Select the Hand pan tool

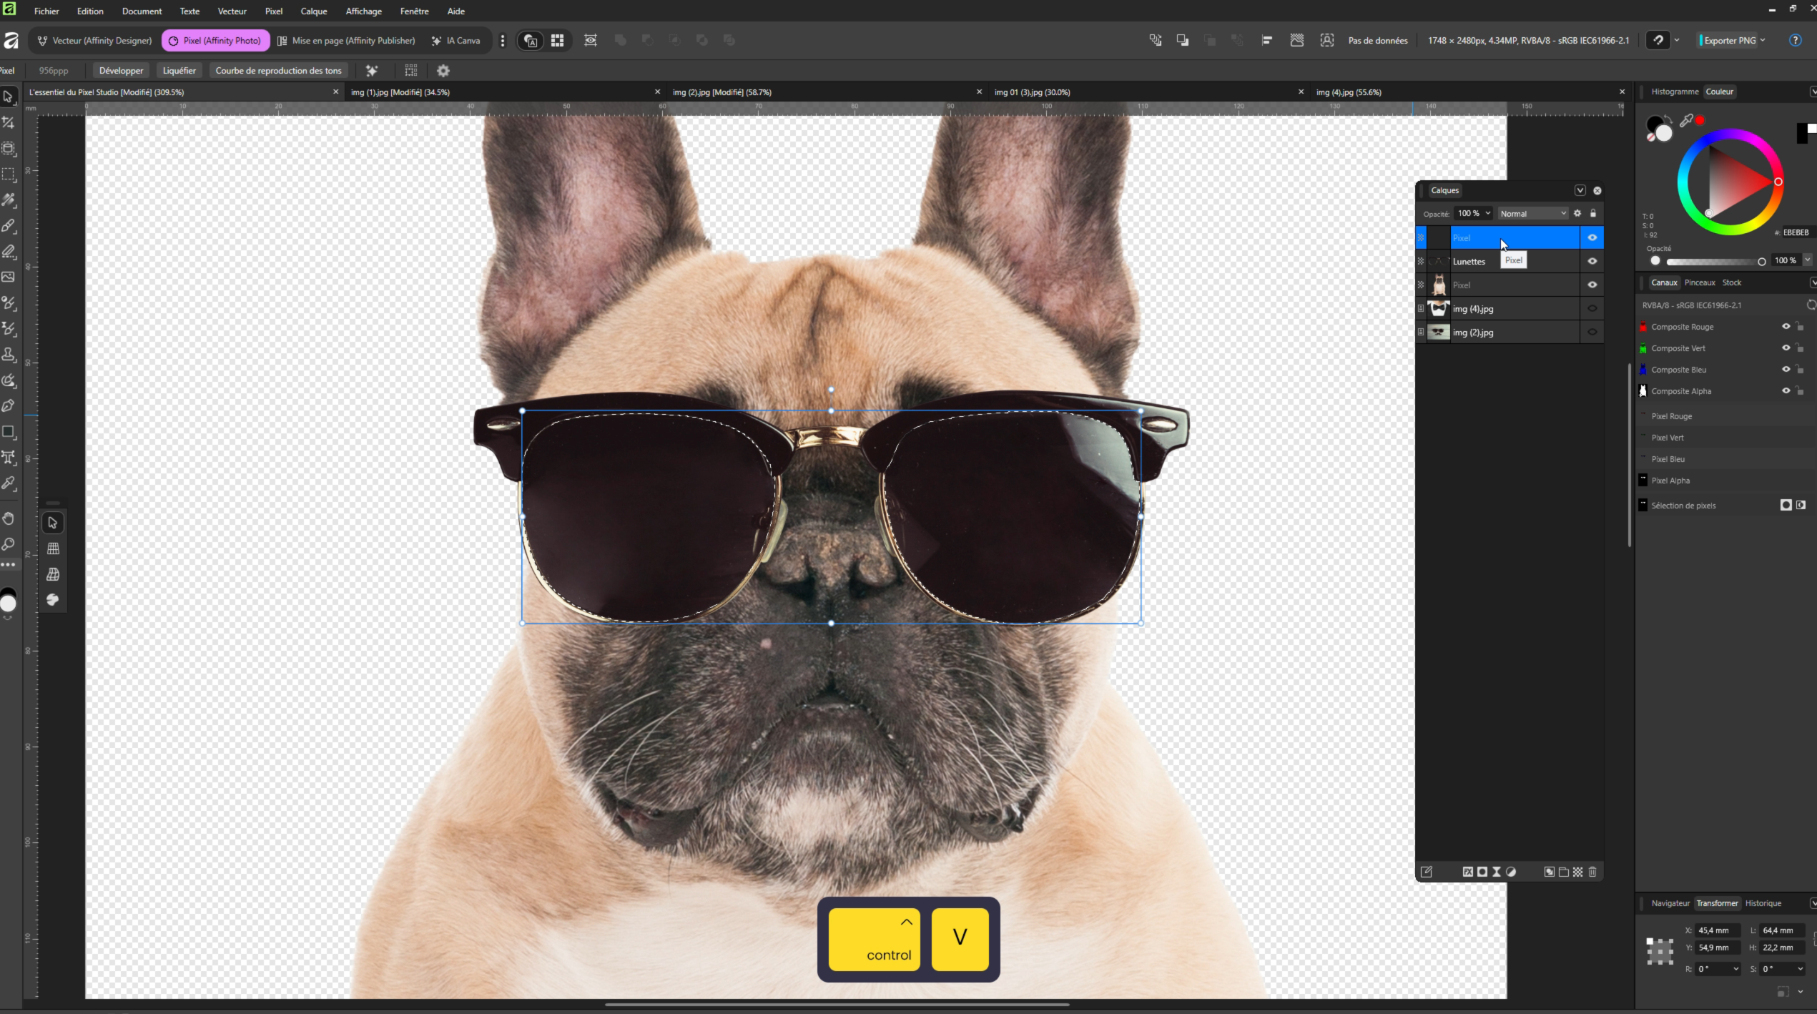9,518
